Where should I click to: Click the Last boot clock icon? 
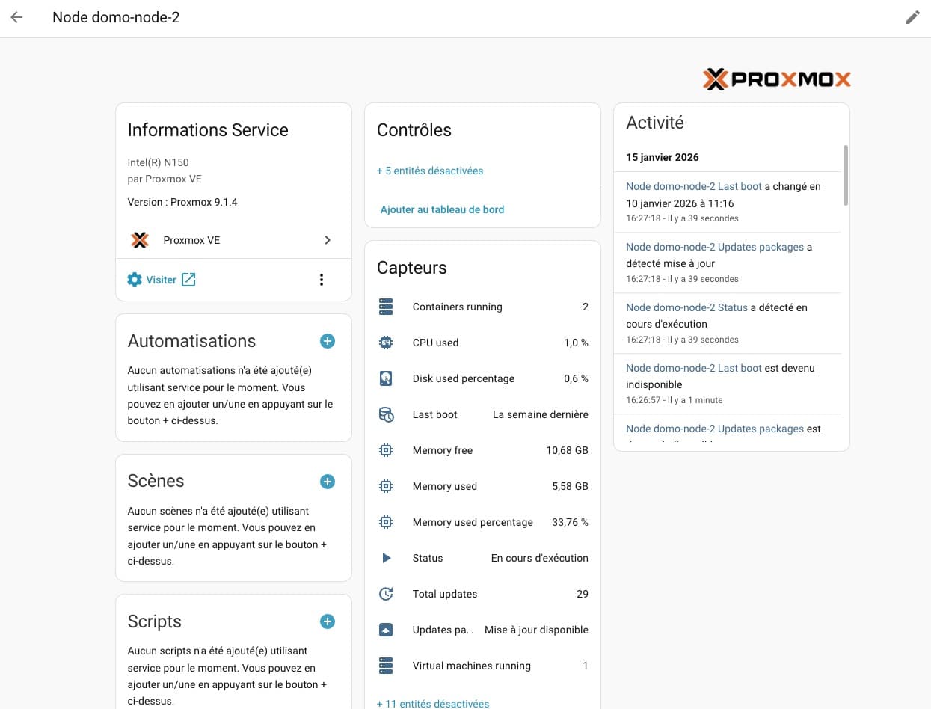point(386,414)
